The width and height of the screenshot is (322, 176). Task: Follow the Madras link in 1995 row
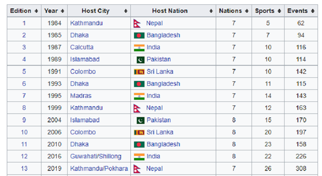click(81, 96)
